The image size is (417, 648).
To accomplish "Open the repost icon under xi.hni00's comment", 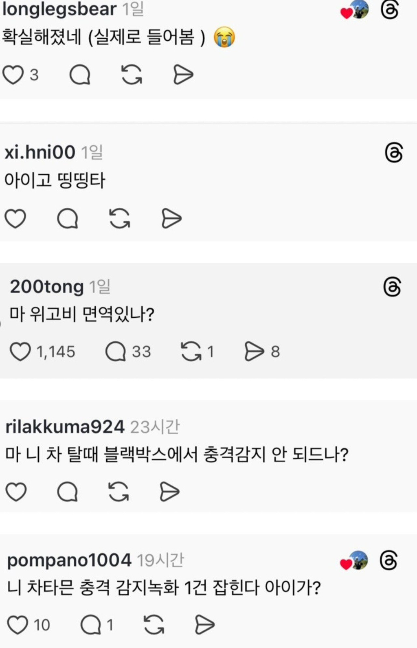I will [x=119, y=218].
